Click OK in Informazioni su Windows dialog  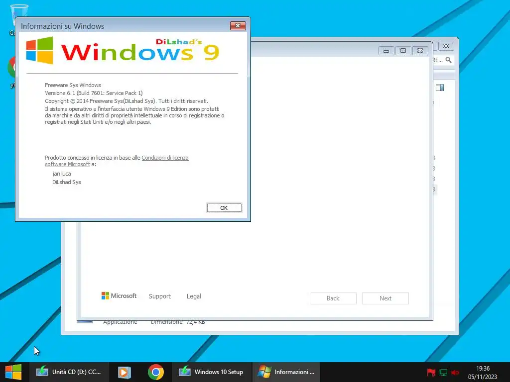pos(224,207)
